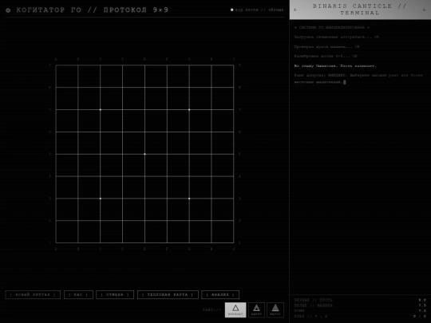Toggle the ТЕПЛОВАЯ КАРТА heat map
This screenshot has width=431, height=323.
pyautogui.click(x=168, y=295)
